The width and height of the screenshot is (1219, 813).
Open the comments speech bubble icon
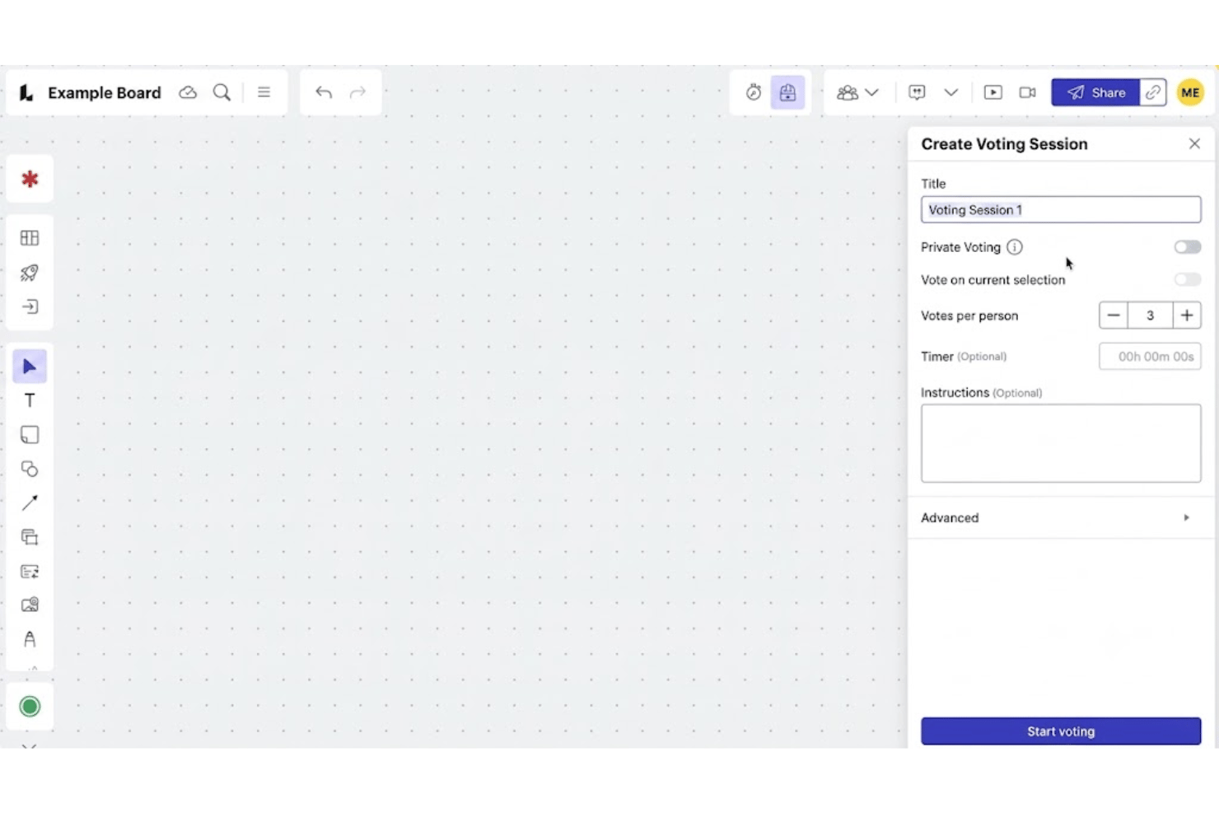point(917,92)
